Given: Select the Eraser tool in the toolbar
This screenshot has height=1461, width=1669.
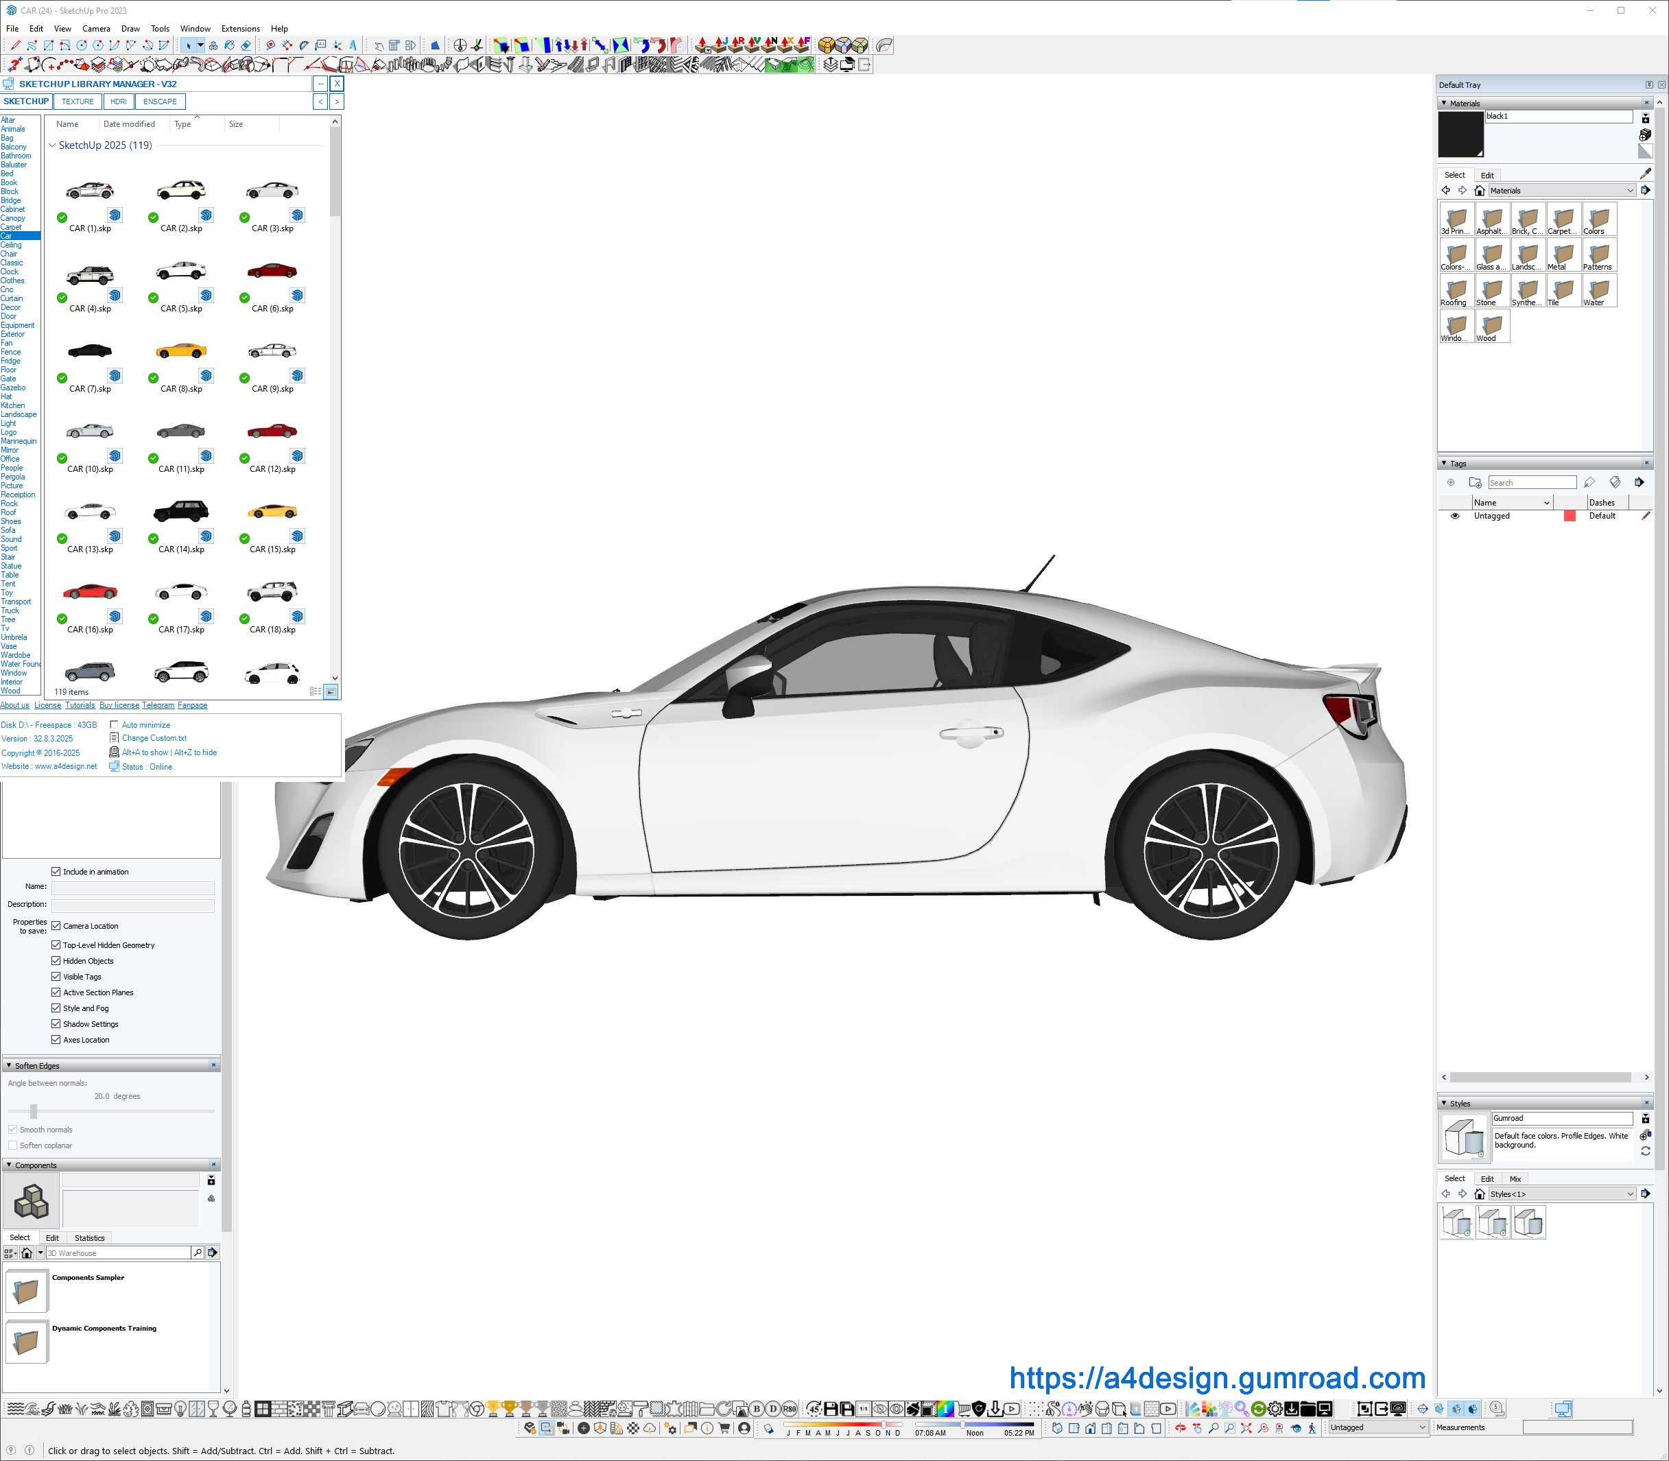Looking at the screenshot, I should tap(246, 46).
